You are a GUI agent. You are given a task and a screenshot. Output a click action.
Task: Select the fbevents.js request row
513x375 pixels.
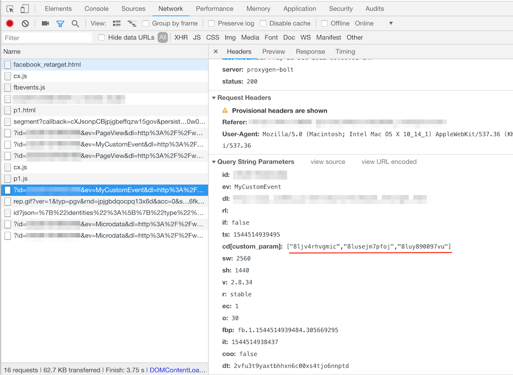click(x=105, y=87)
